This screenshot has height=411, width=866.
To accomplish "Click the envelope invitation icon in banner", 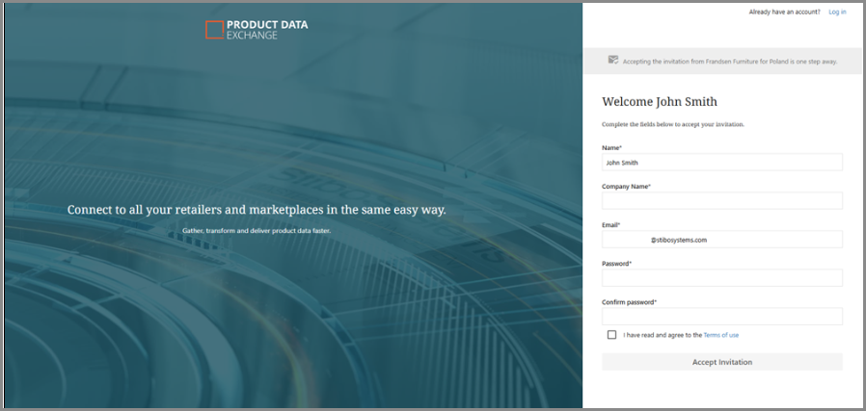I will point(613,60).
